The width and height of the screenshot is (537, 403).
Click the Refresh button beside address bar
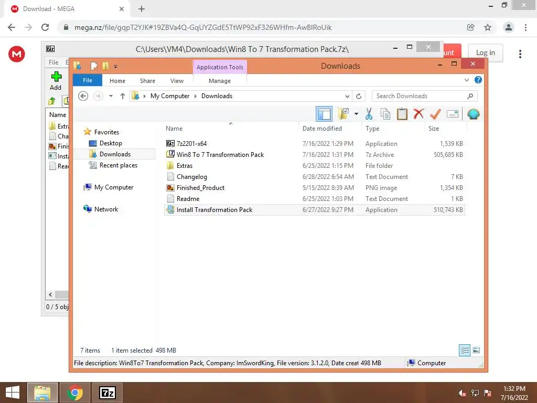[359, 97]
